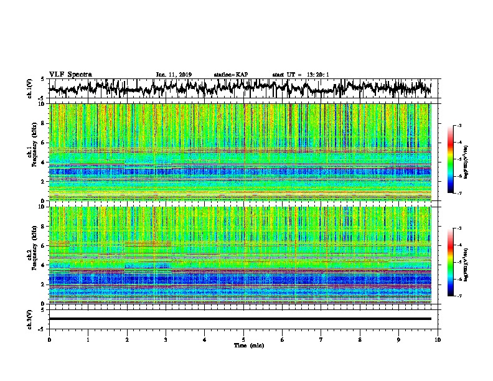
Task: Click the "ch.3(V)" axis label
Action: pyautogui.click(x=30, y=320)
